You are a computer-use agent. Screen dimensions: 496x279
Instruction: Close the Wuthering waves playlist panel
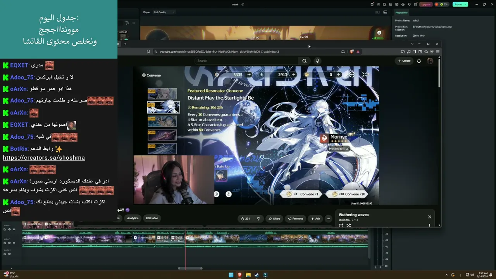[x=429, y=217]
